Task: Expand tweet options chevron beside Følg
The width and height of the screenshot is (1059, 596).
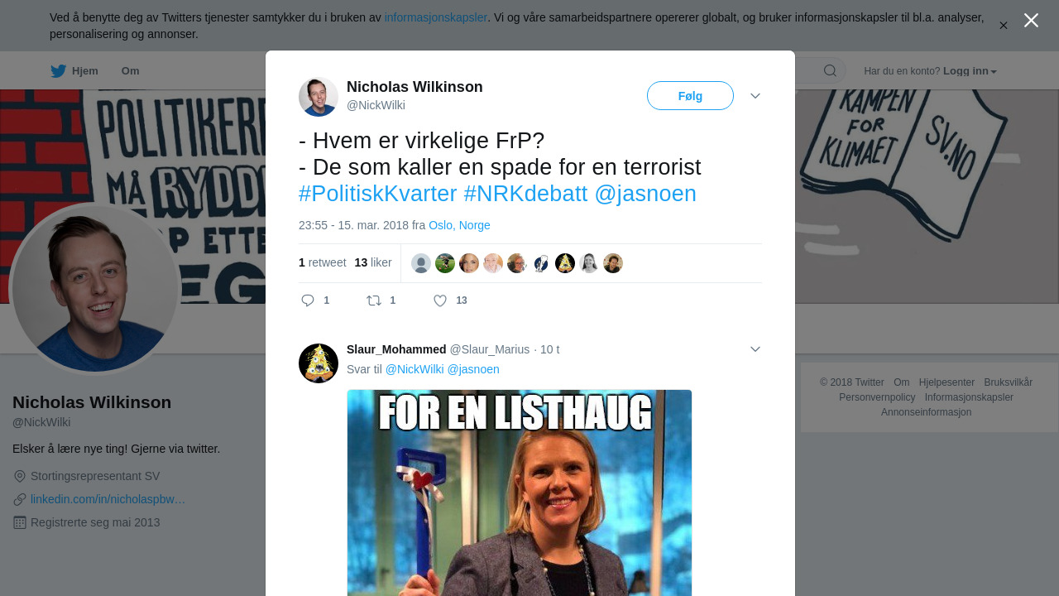Action: [x=755, y=96]
